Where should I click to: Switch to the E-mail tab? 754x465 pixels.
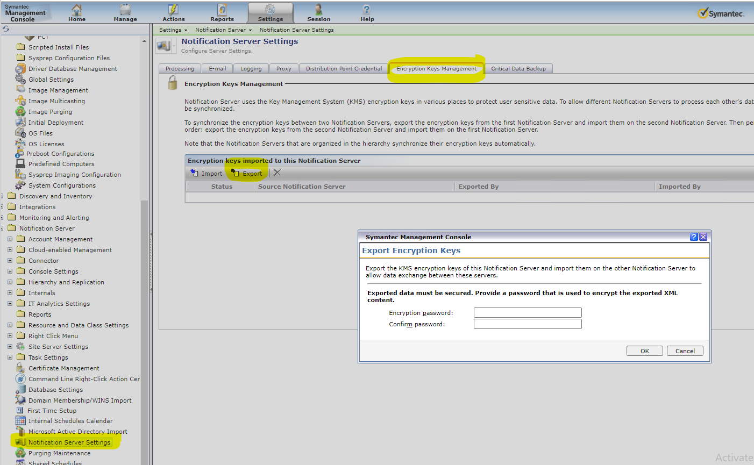pos(217,68)
